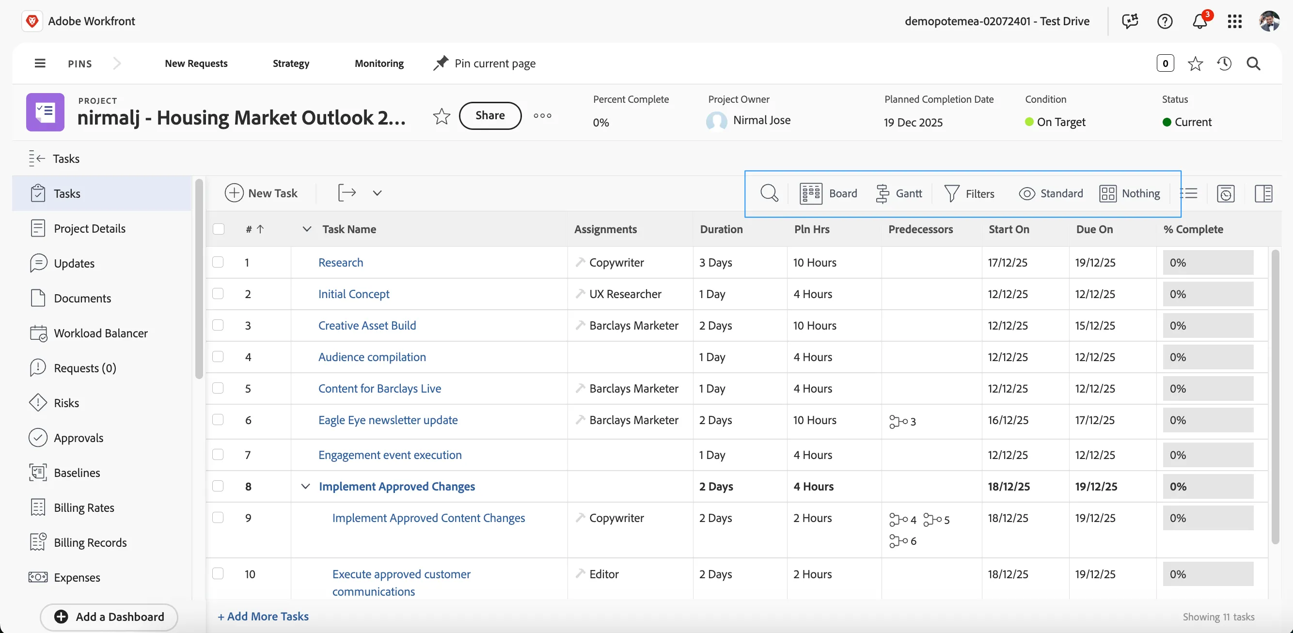Click the New Task button
The width and height of the screenshot is (1293, 633).
pyautogui.click(x=261, y=193)
